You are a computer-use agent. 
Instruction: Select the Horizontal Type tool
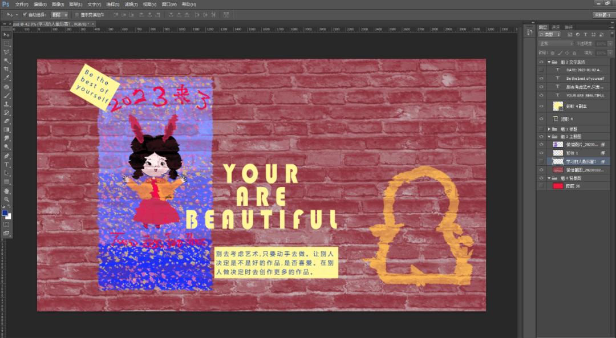point(6,165)
